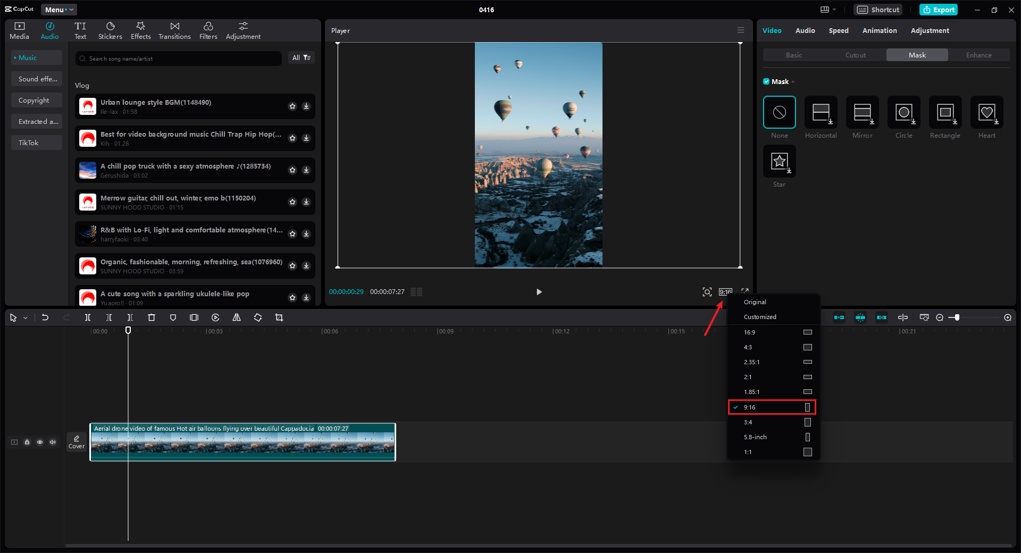
Task: Apply the Star mask
Action: click(779, 162)
